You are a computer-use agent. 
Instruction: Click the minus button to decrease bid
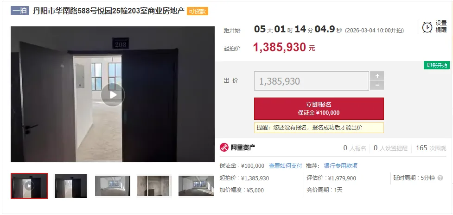377,86
